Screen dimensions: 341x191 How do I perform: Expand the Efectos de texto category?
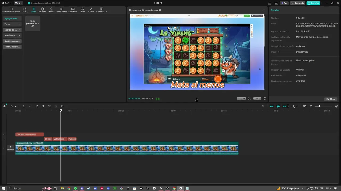tap(12, 30)
